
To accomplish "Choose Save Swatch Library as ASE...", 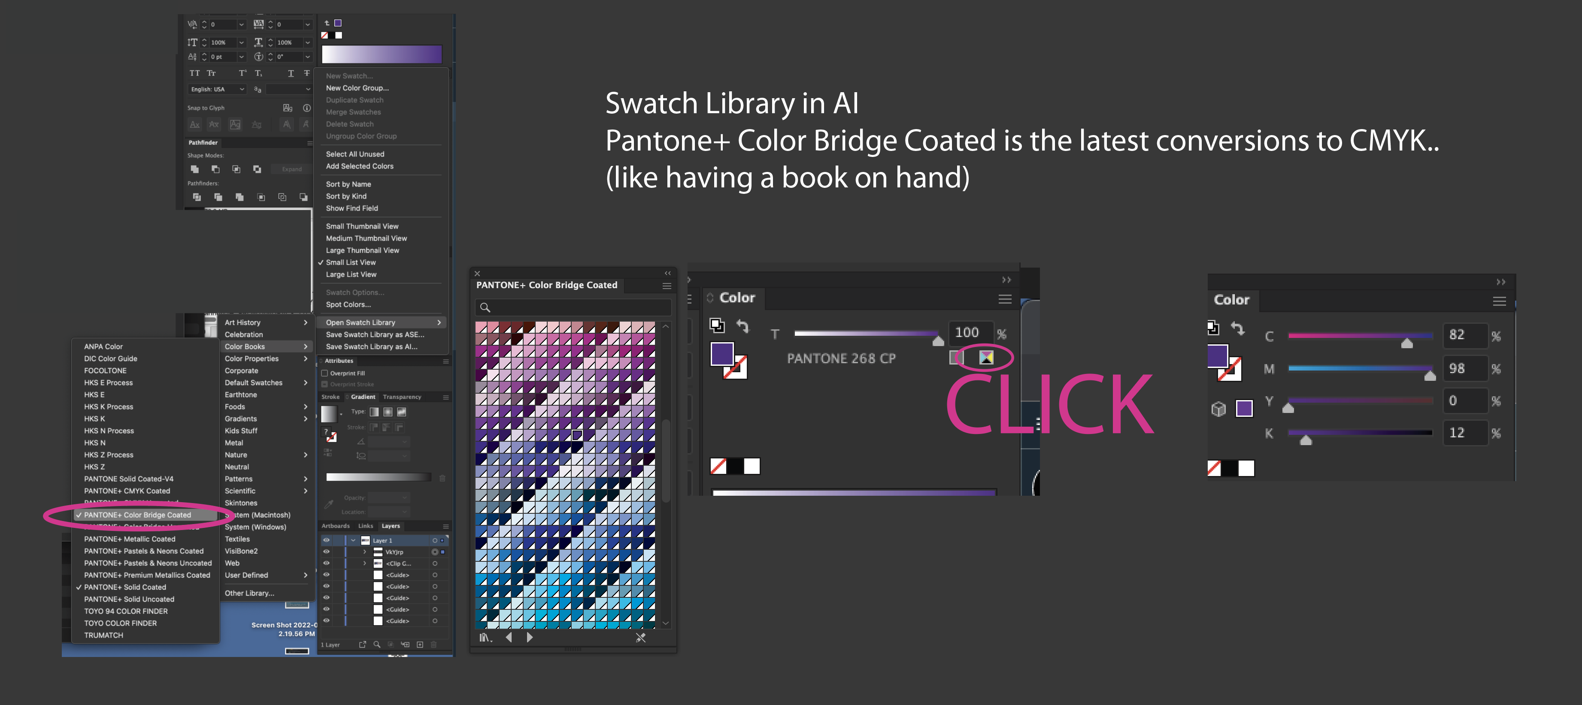I will (375, 334).
